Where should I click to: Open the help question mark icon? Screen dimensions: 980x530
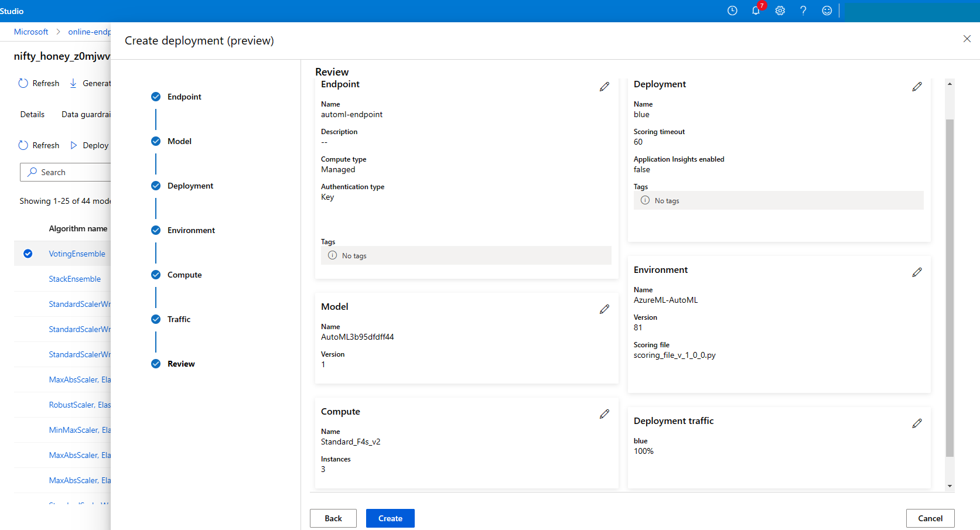[x=803, y=11]
